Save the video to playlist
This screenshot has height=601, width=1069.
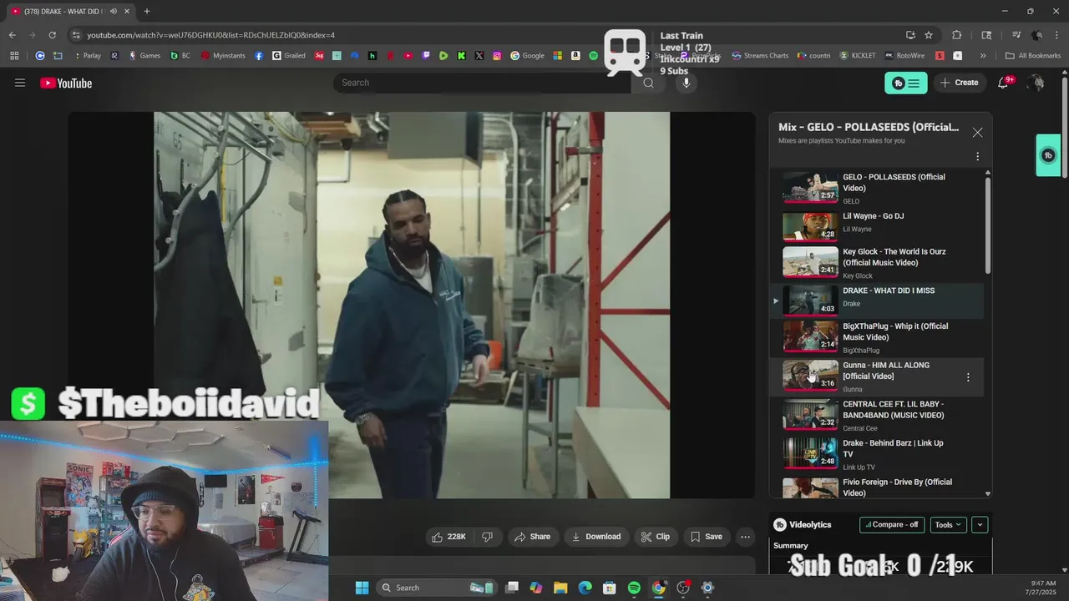coord(706,537)
